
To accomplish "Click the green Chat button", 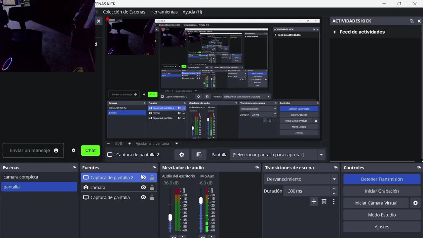I will [x=91, y=150].
